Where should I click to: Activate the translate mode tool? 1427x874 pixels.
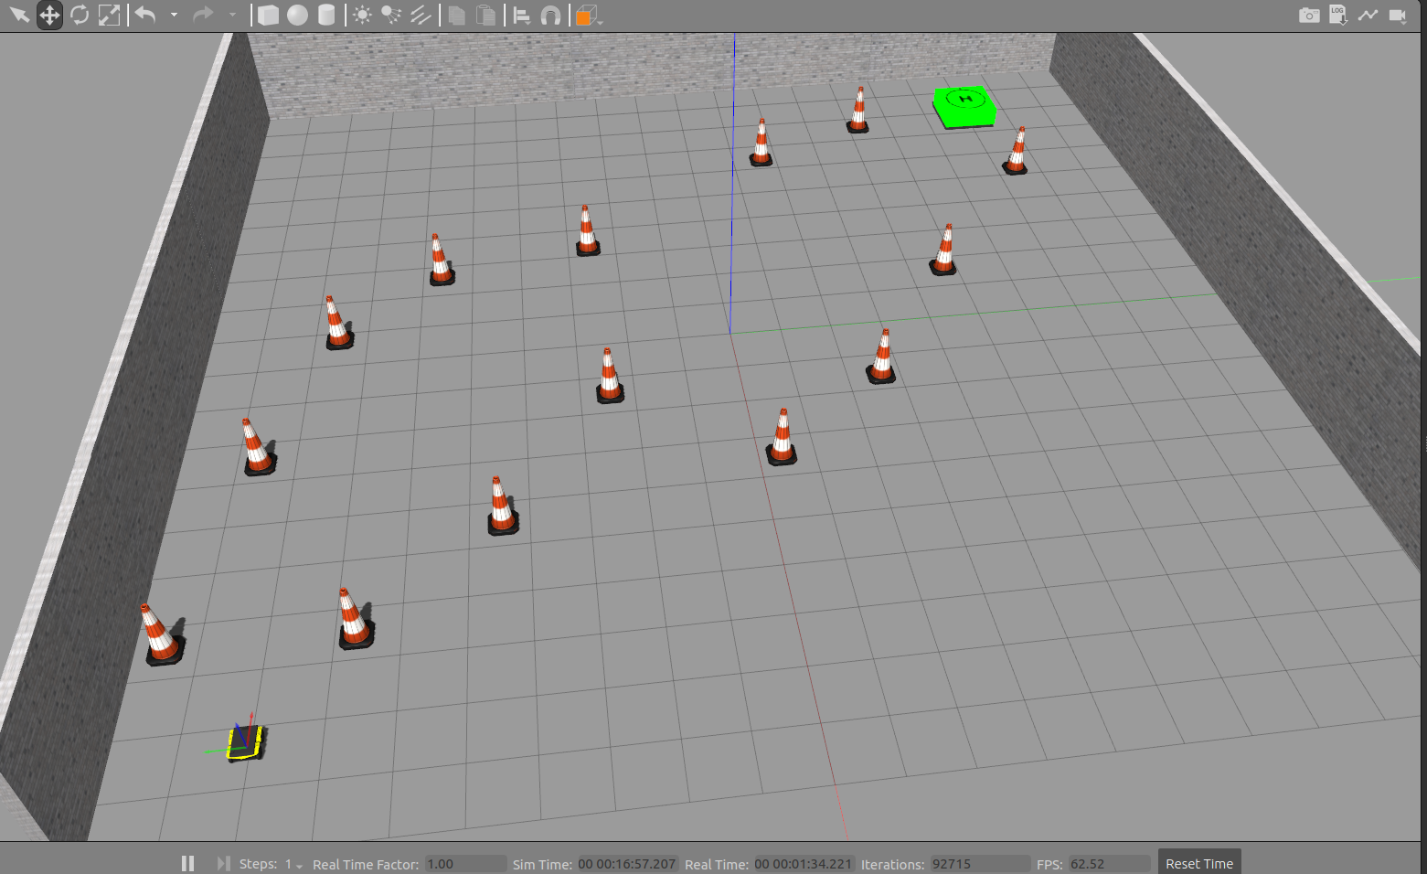click(x=49, y=15)
